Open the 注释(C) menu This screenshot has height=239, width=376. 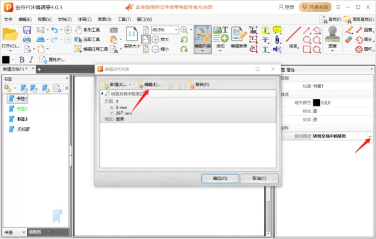85,19
